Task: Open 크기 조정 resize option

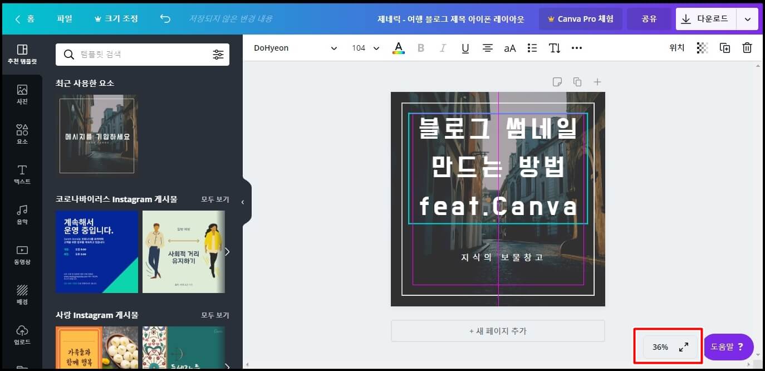Action: coord(116,19)
